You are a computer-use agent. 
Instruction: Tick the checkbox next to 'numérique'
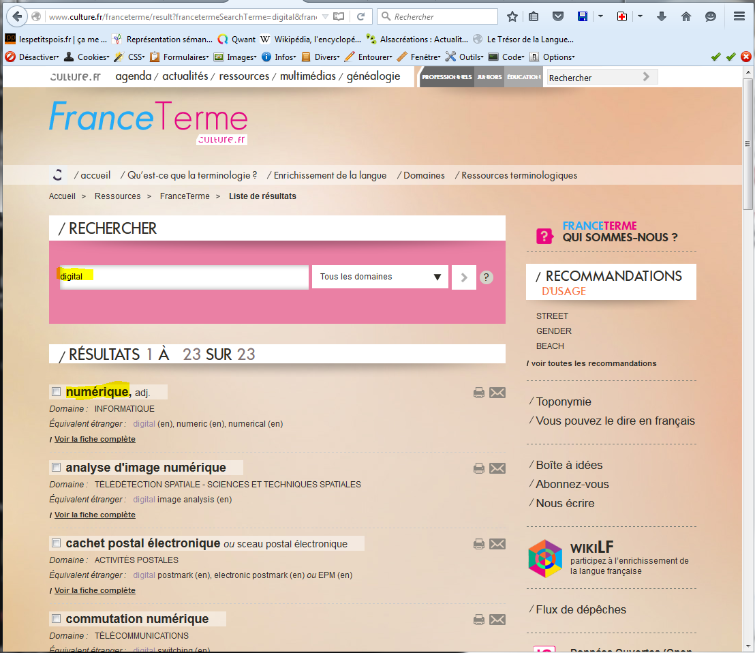click(57, 392)
